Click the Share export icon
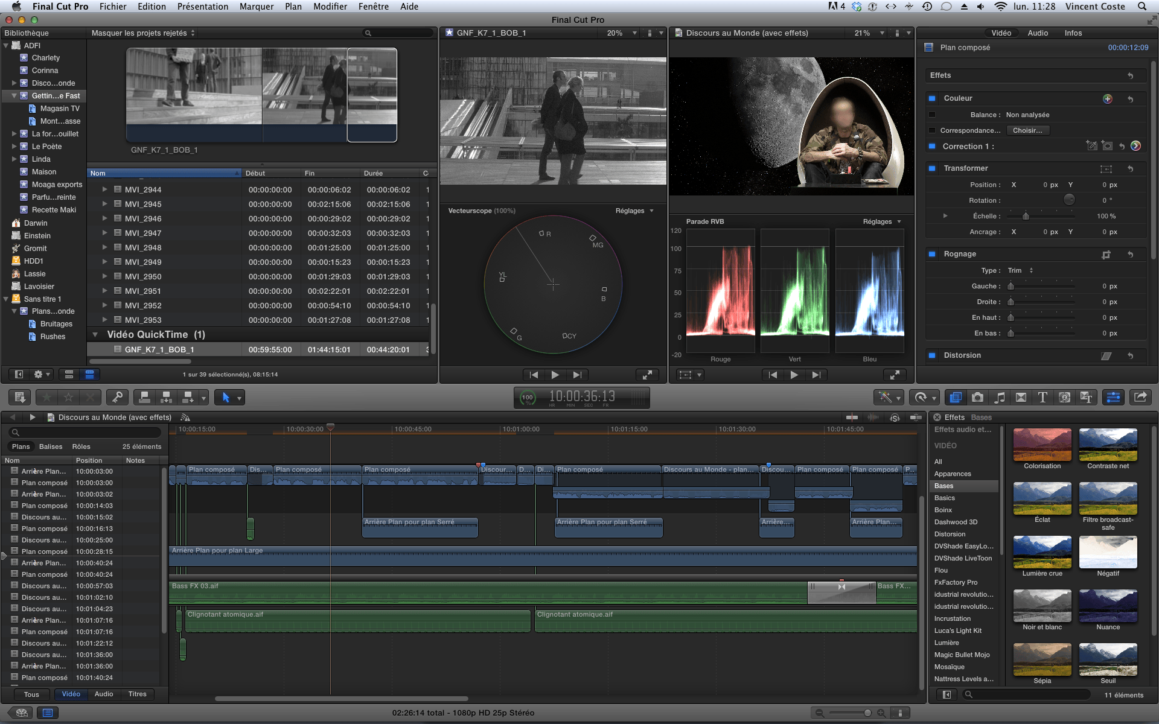The image size is (1159, 724). click(1140, 397)
